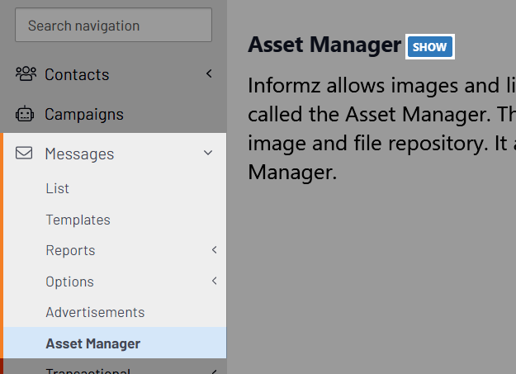Collapse the Messages section chevron
This screenshot has height=374, width=516.
[208, 154]
